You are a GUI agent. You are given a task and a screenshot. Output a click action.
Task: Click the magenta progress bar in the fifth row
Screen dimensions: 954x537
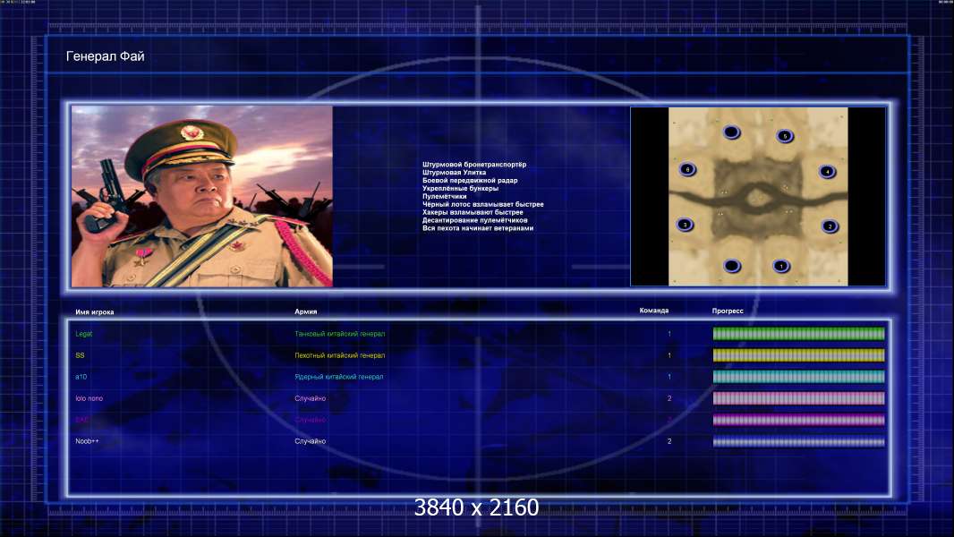click(x=798, y=420)
